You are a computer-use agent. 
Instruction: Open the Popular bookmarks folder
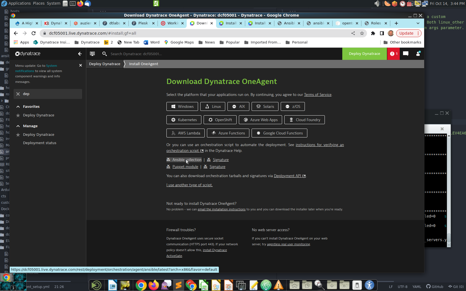[229, 42]
